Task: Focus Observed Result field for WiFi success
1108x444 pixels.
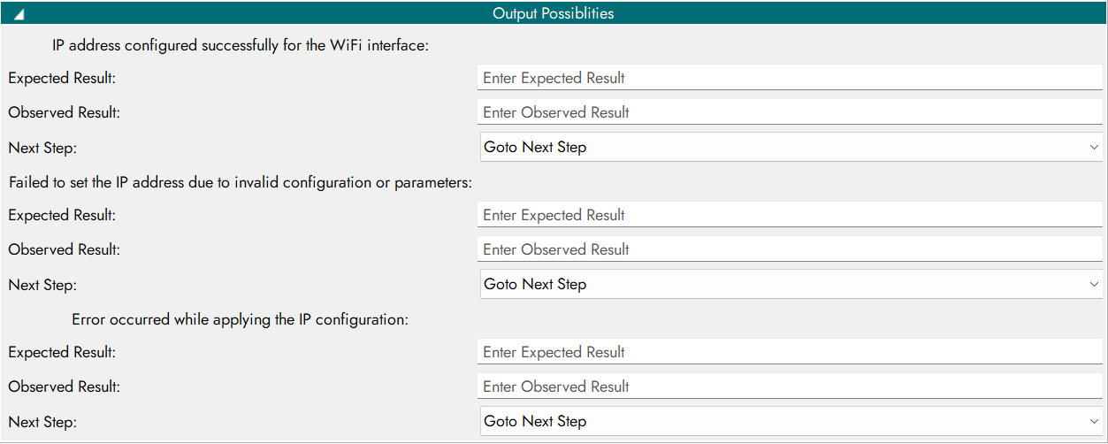Action: (790, 112)
